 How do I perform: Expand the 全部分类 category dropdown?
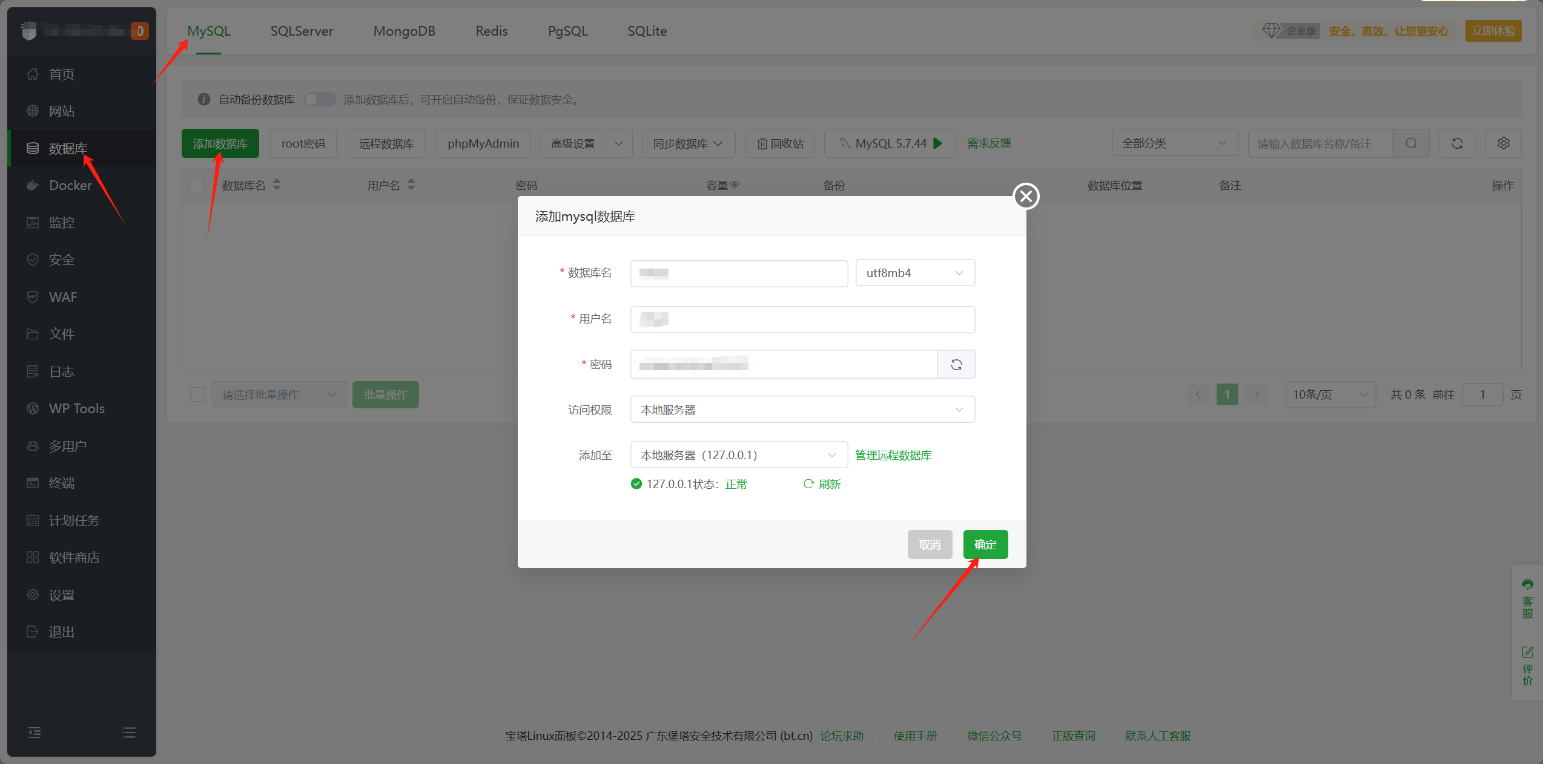pyautogui.click(x=1174, y=143)
